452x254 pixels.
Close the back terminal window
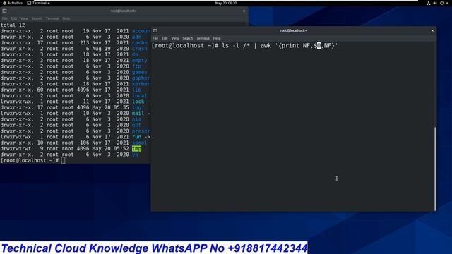[244, 11]
